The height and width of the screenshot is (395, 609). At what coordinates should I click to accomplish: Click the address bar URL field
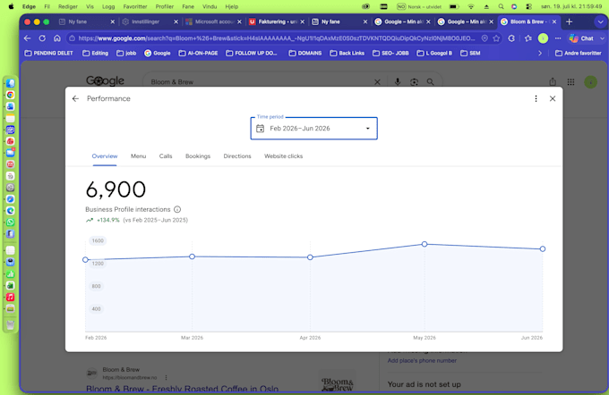coord(277,38)
